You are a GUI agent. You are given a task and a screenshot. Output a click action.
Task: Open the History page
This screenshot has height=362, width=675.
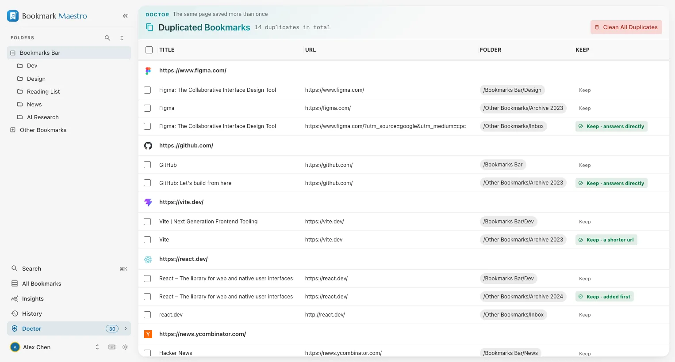click(69, 313)
